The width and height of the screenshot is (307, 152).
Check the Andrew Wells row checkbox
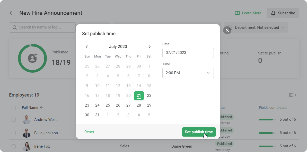coord(13,120)
